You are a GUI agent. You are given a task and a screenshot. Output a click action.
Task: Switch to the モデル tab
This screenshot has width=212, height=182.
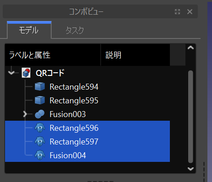[29, 30]
